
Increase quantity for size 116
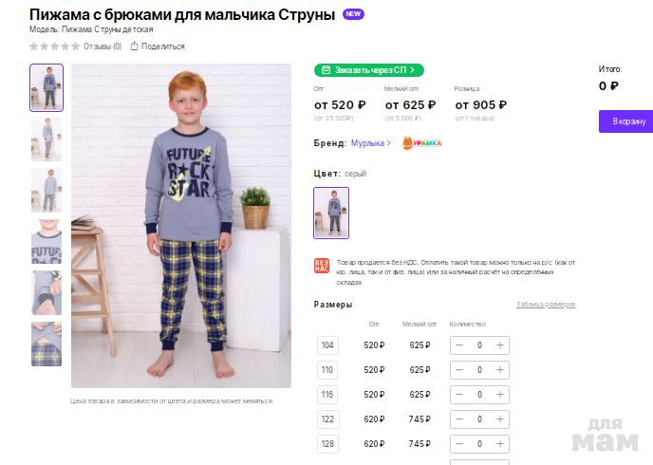point(500,395)
